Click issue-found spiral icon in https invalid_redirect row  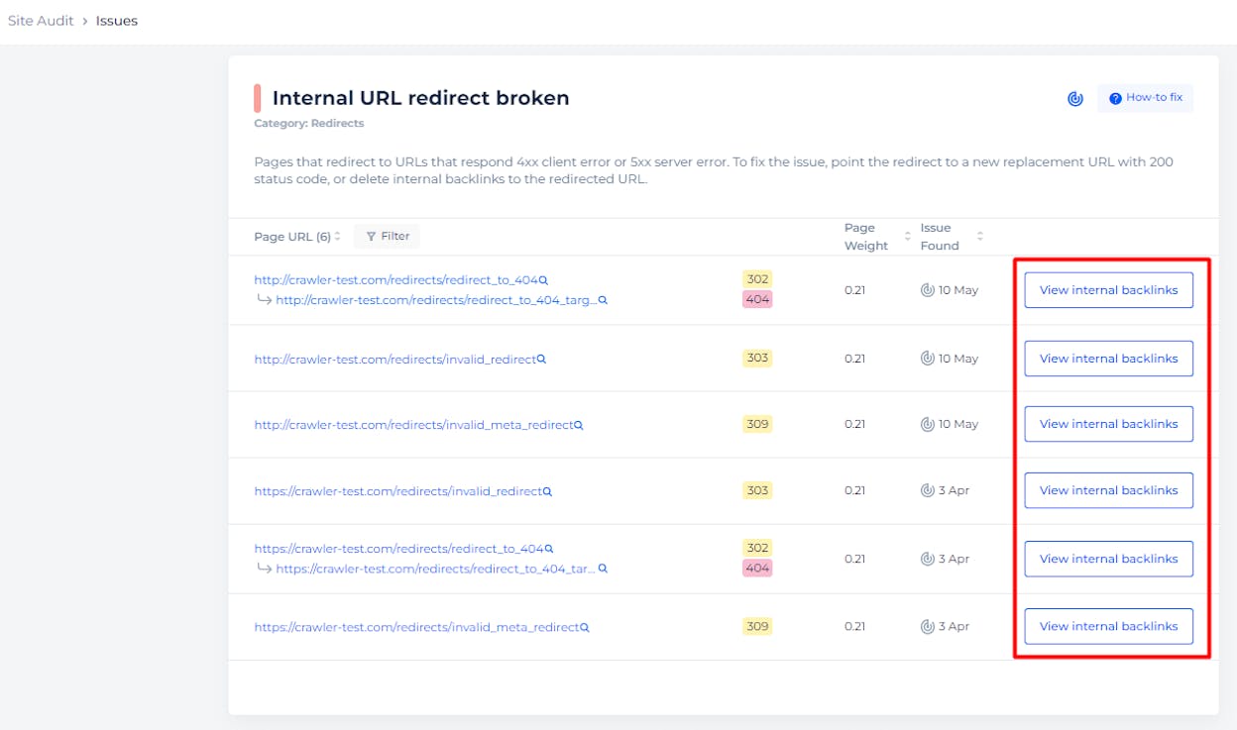pos(928,490)
